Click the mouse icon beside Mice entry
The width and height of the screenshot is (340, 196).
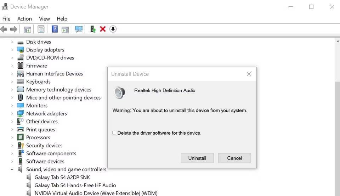[x=21, y=97]
